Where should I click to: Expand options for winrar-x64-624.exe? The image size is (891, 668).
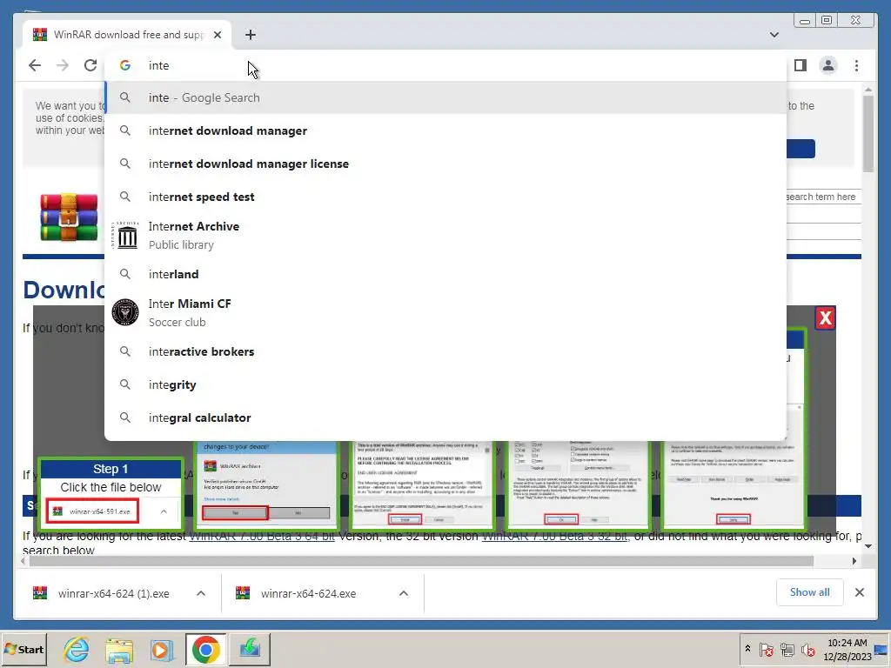click(x=404, y=593)
